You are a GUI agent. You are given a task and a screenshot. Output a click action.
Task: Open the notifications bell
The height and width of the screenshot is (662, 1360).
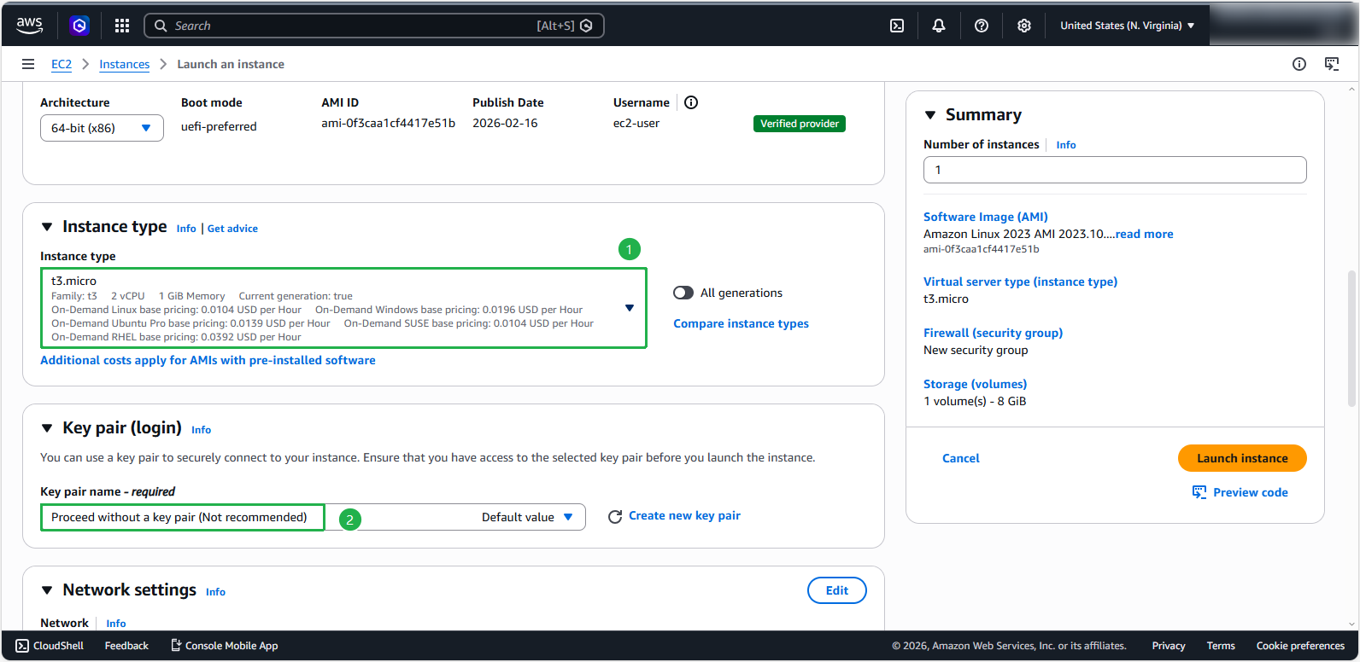pyautogui.click(x=939, y=26)
